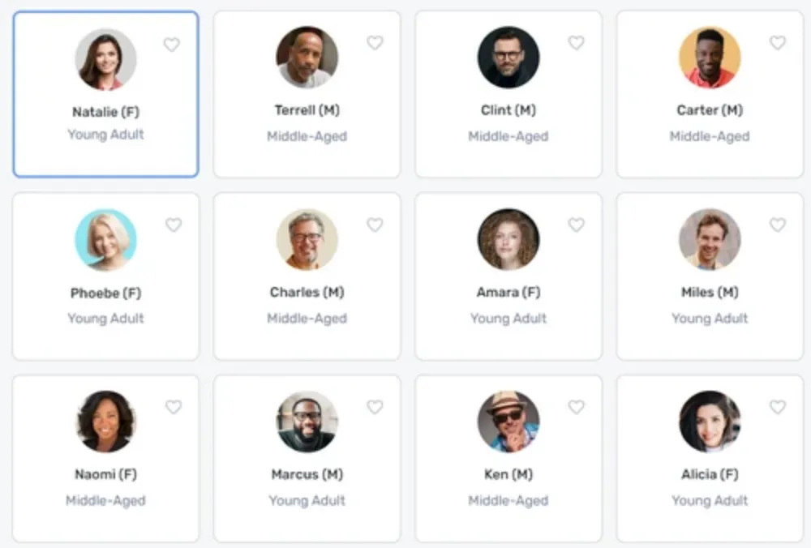The image size is (811, 548).
Task: Select the Marcus (M) voice card
Action: [307, 459]
